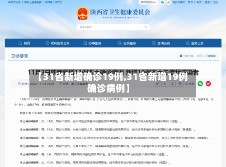Click the magnifier search icon

[x=146, y=27]
